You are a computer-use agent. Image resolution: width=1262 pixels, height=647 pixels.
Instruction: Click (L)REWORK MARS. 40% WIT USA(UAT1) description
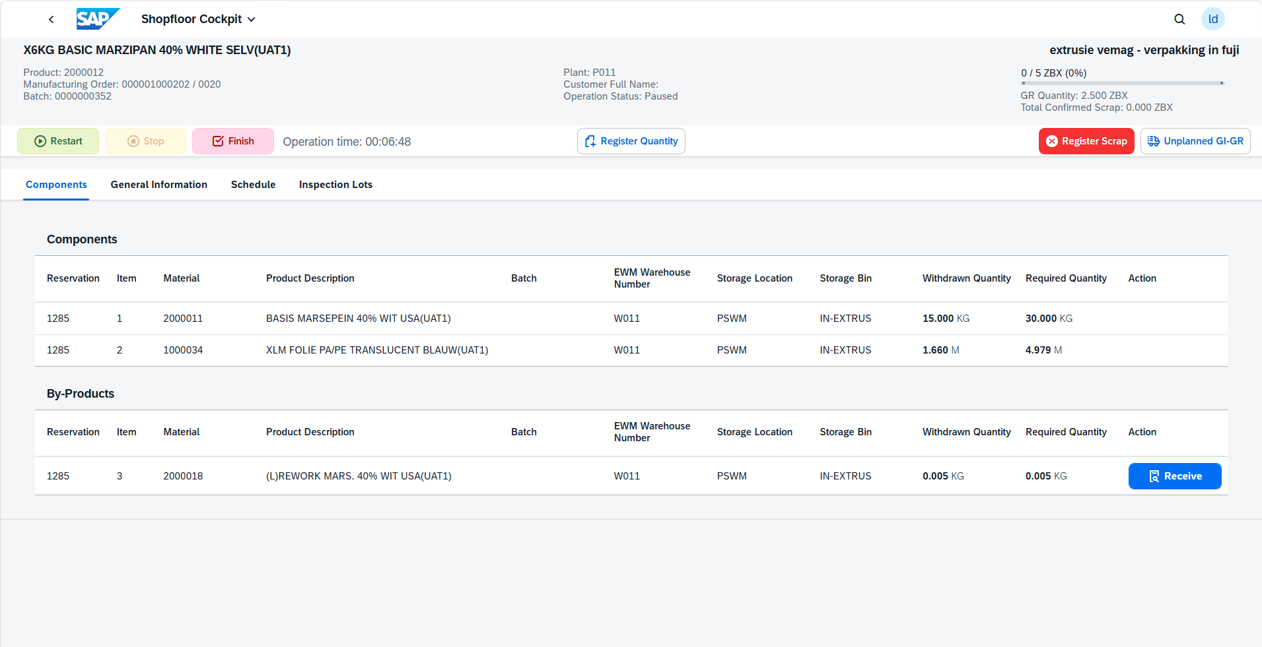[x=359, y=476]
